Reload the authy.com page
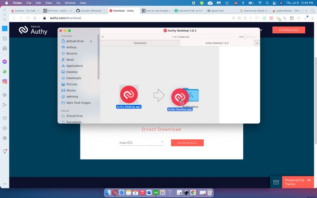Image resolution: width=317 pixels, height=198 pixels. coord(27,18)
